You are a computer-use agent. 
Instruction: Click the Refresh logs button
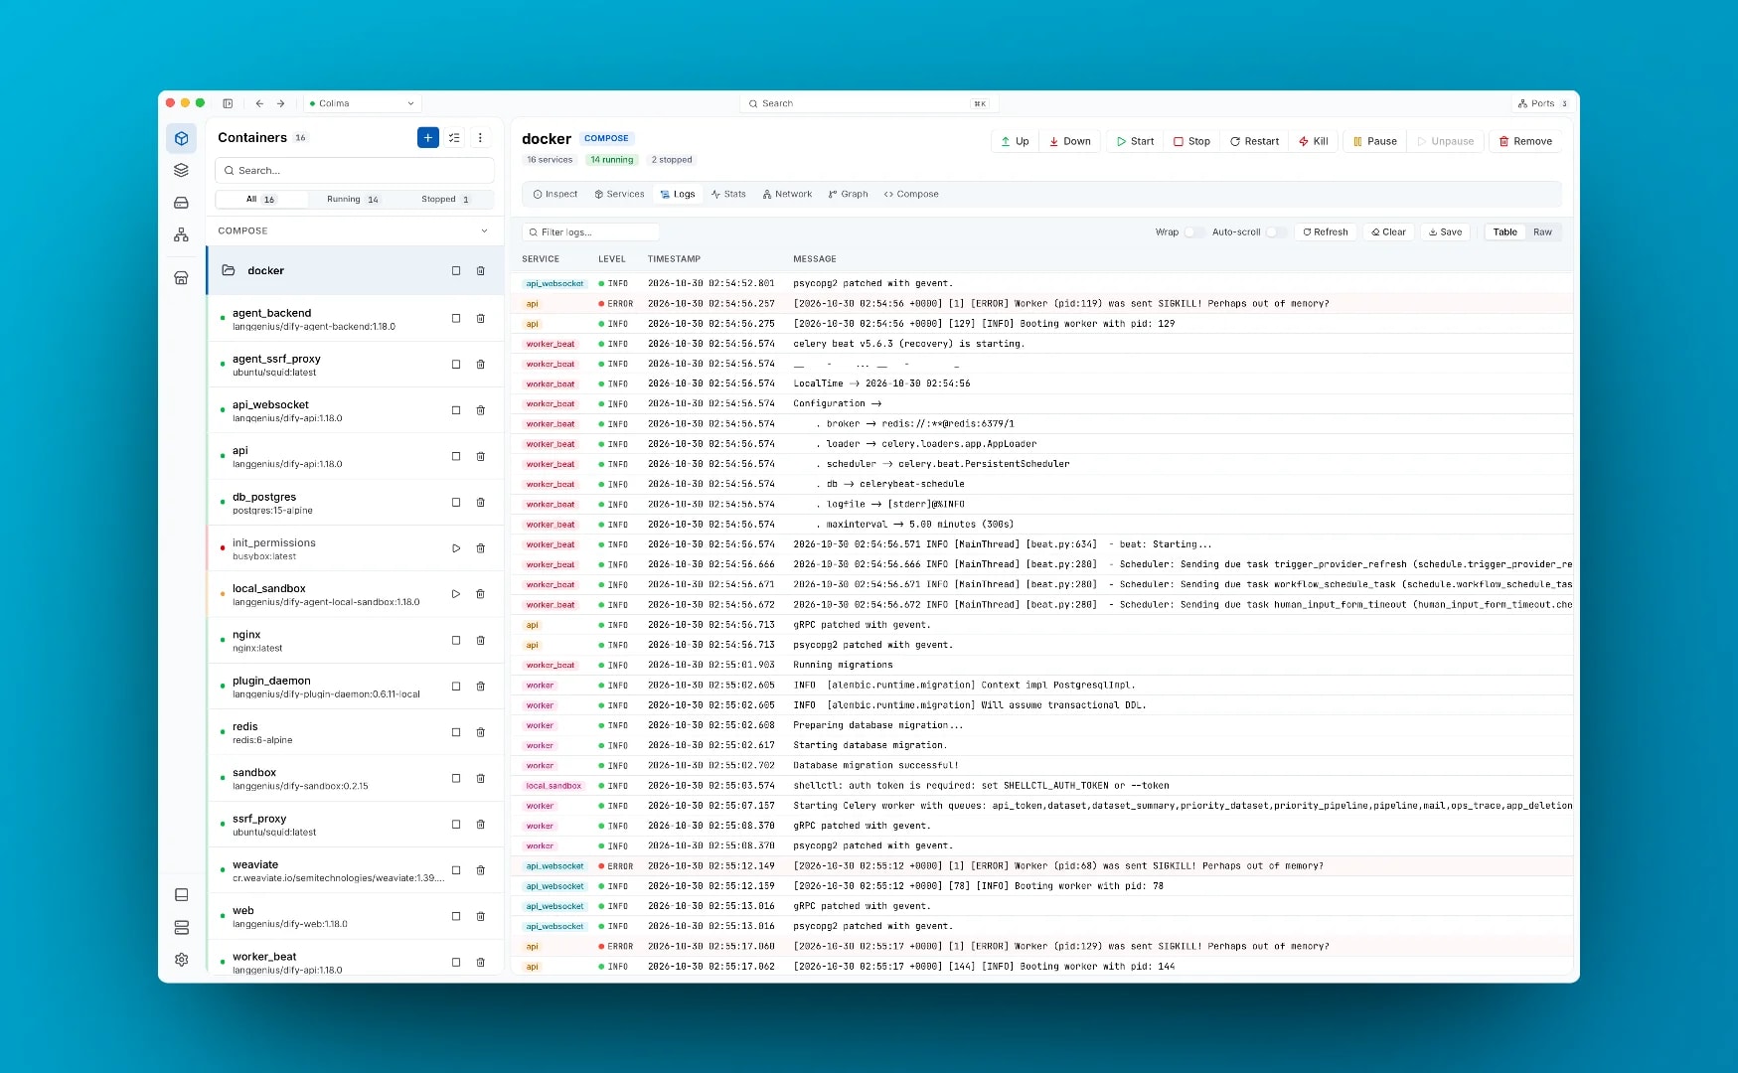1326,232
